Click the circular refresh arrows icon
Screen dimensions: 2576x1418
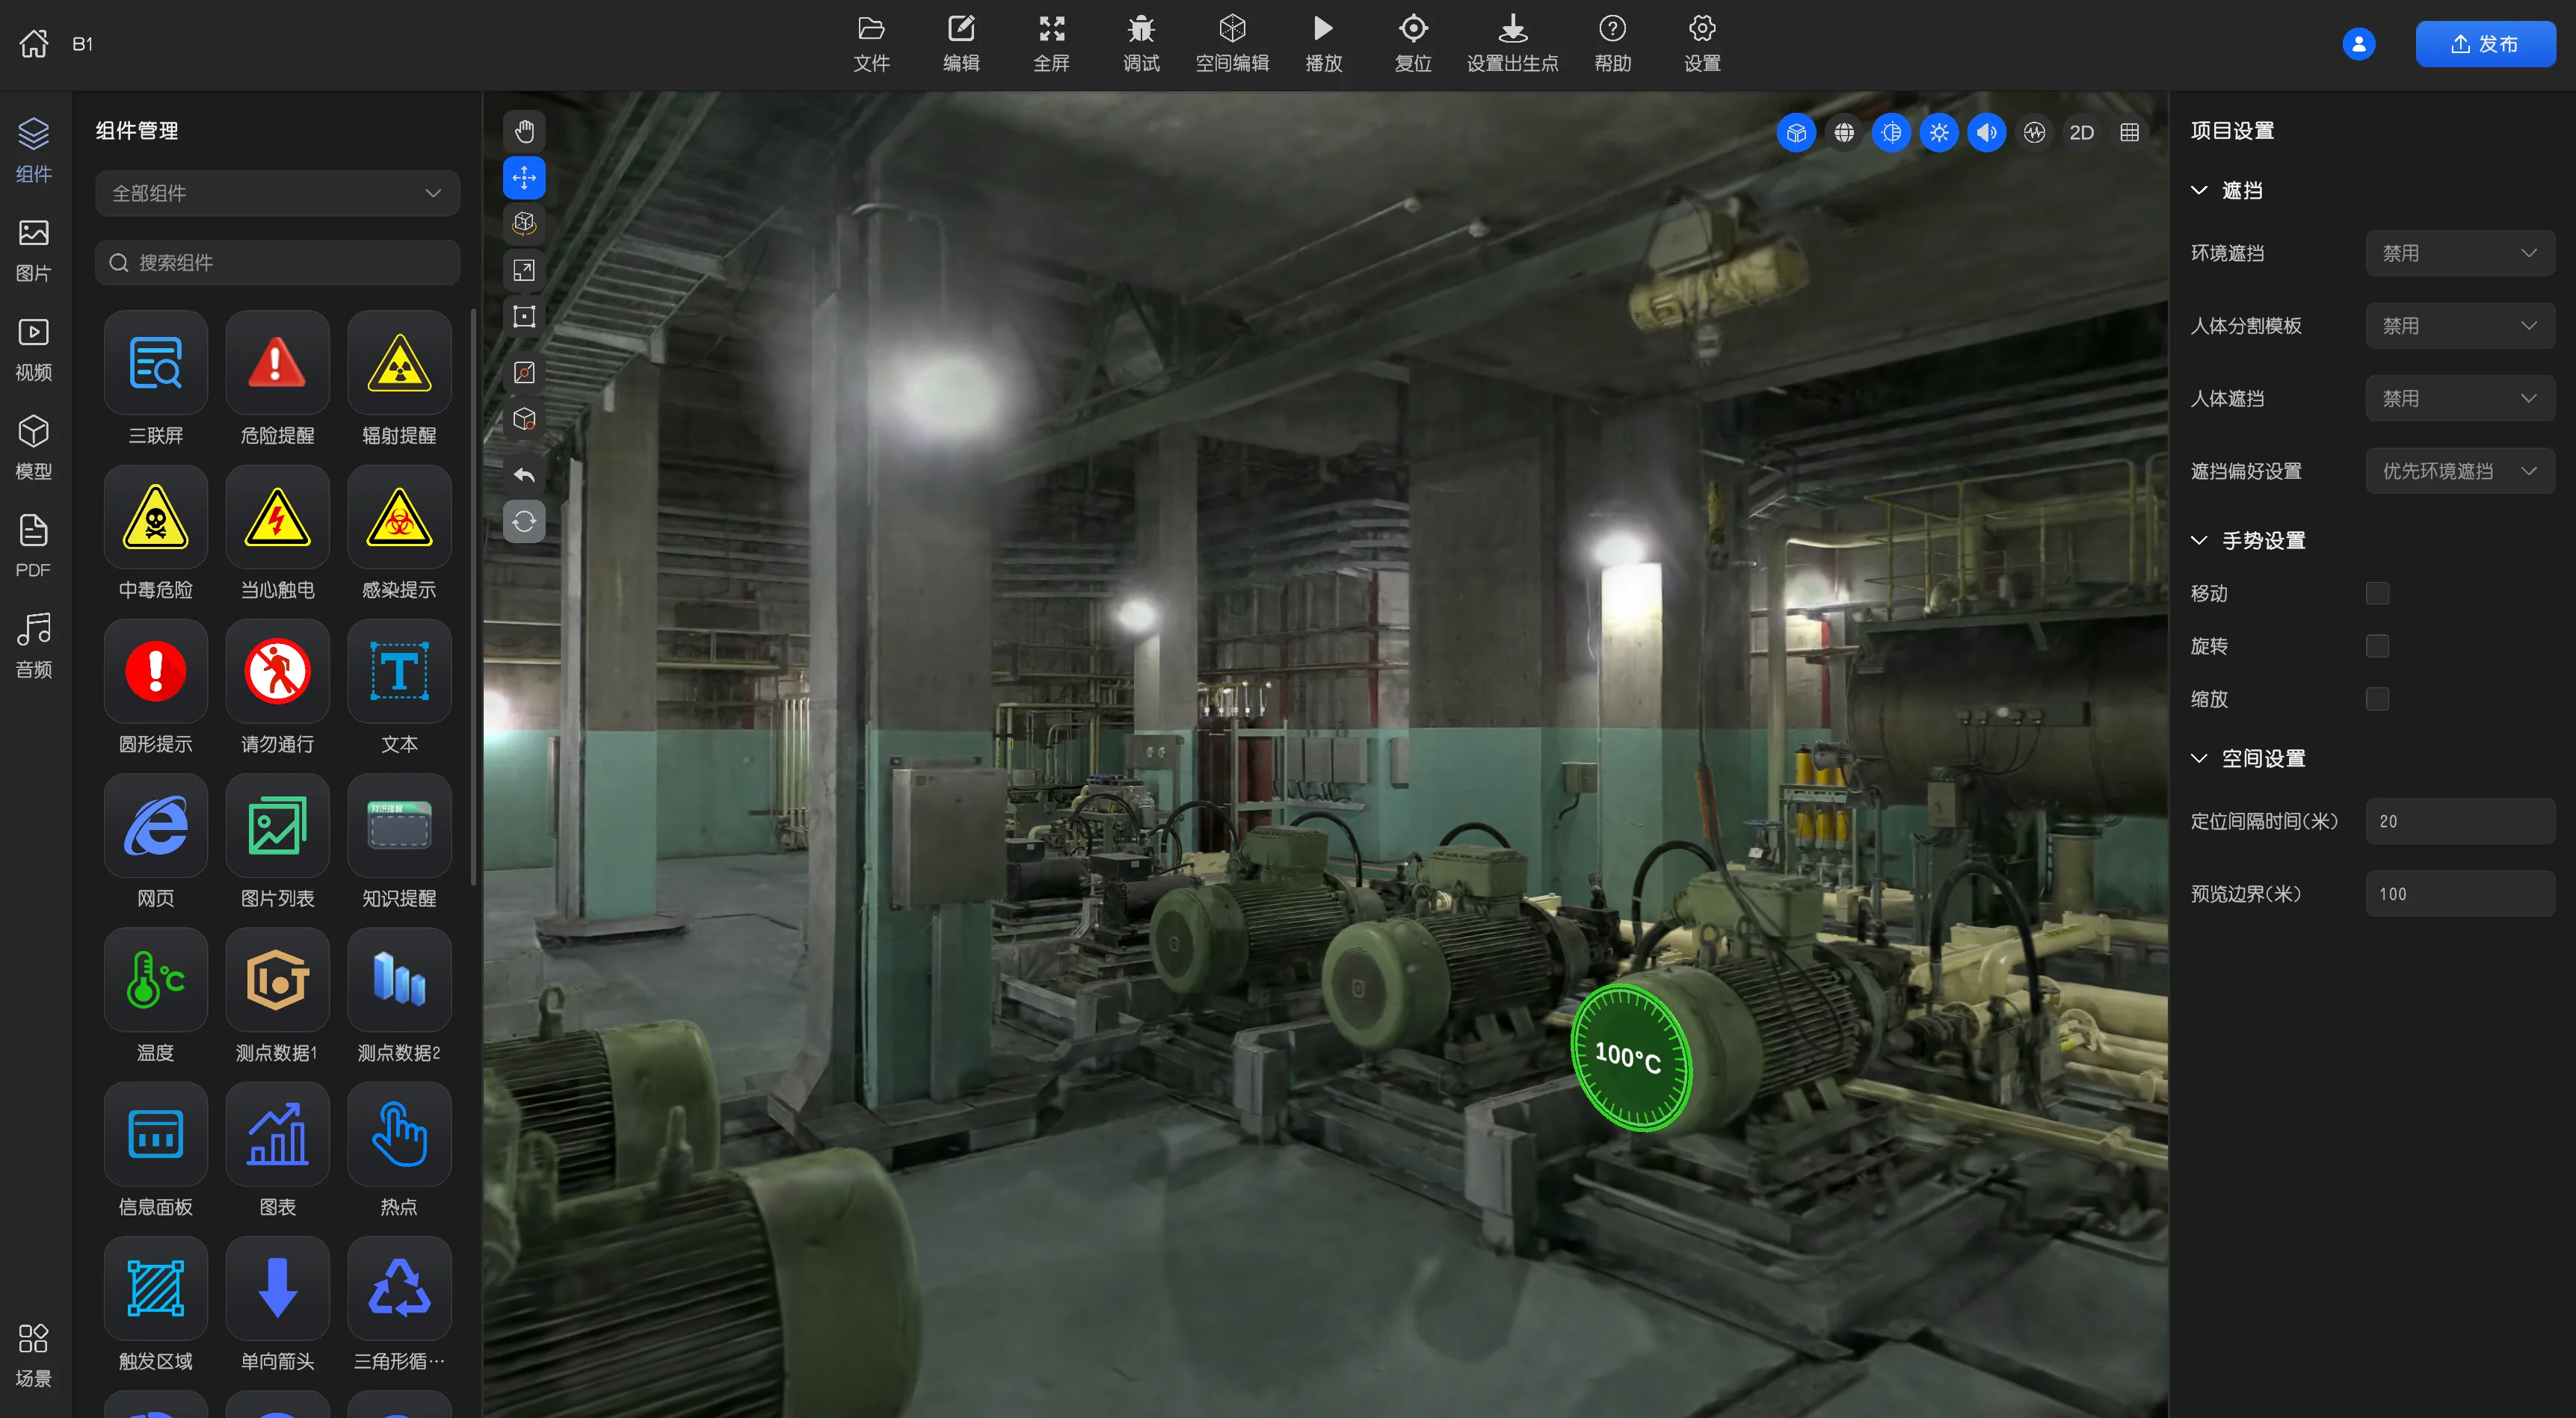pos(524,521)
